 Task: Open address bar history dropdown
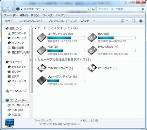tap(89, 9)
